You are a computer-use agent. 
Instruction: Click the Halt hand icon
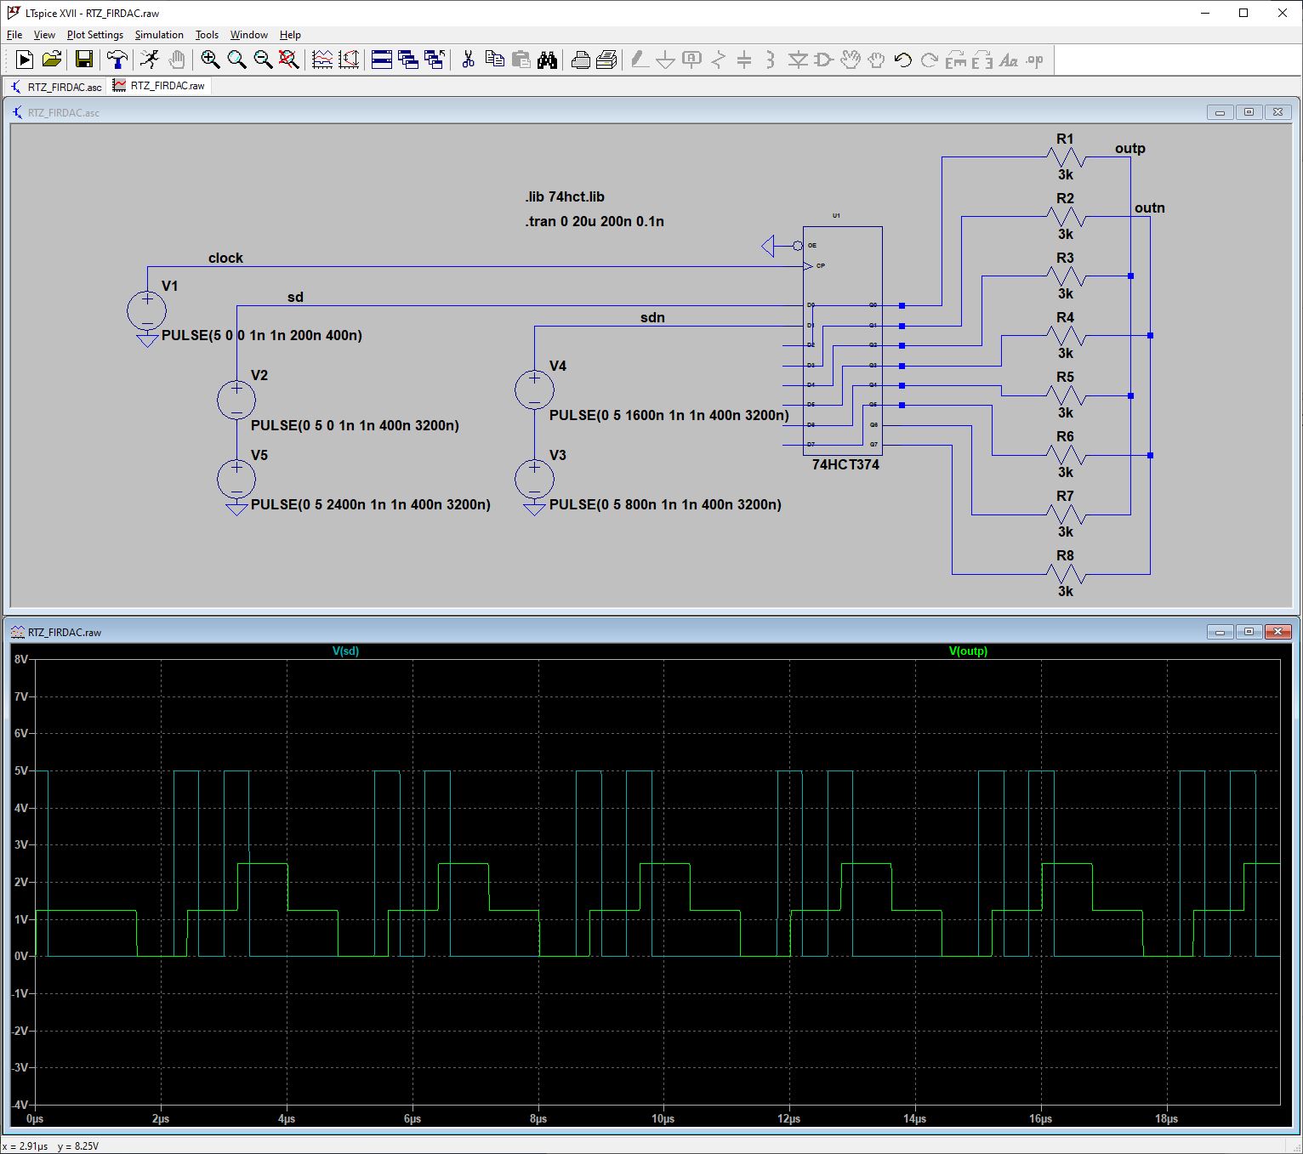[x=176, y=60]
